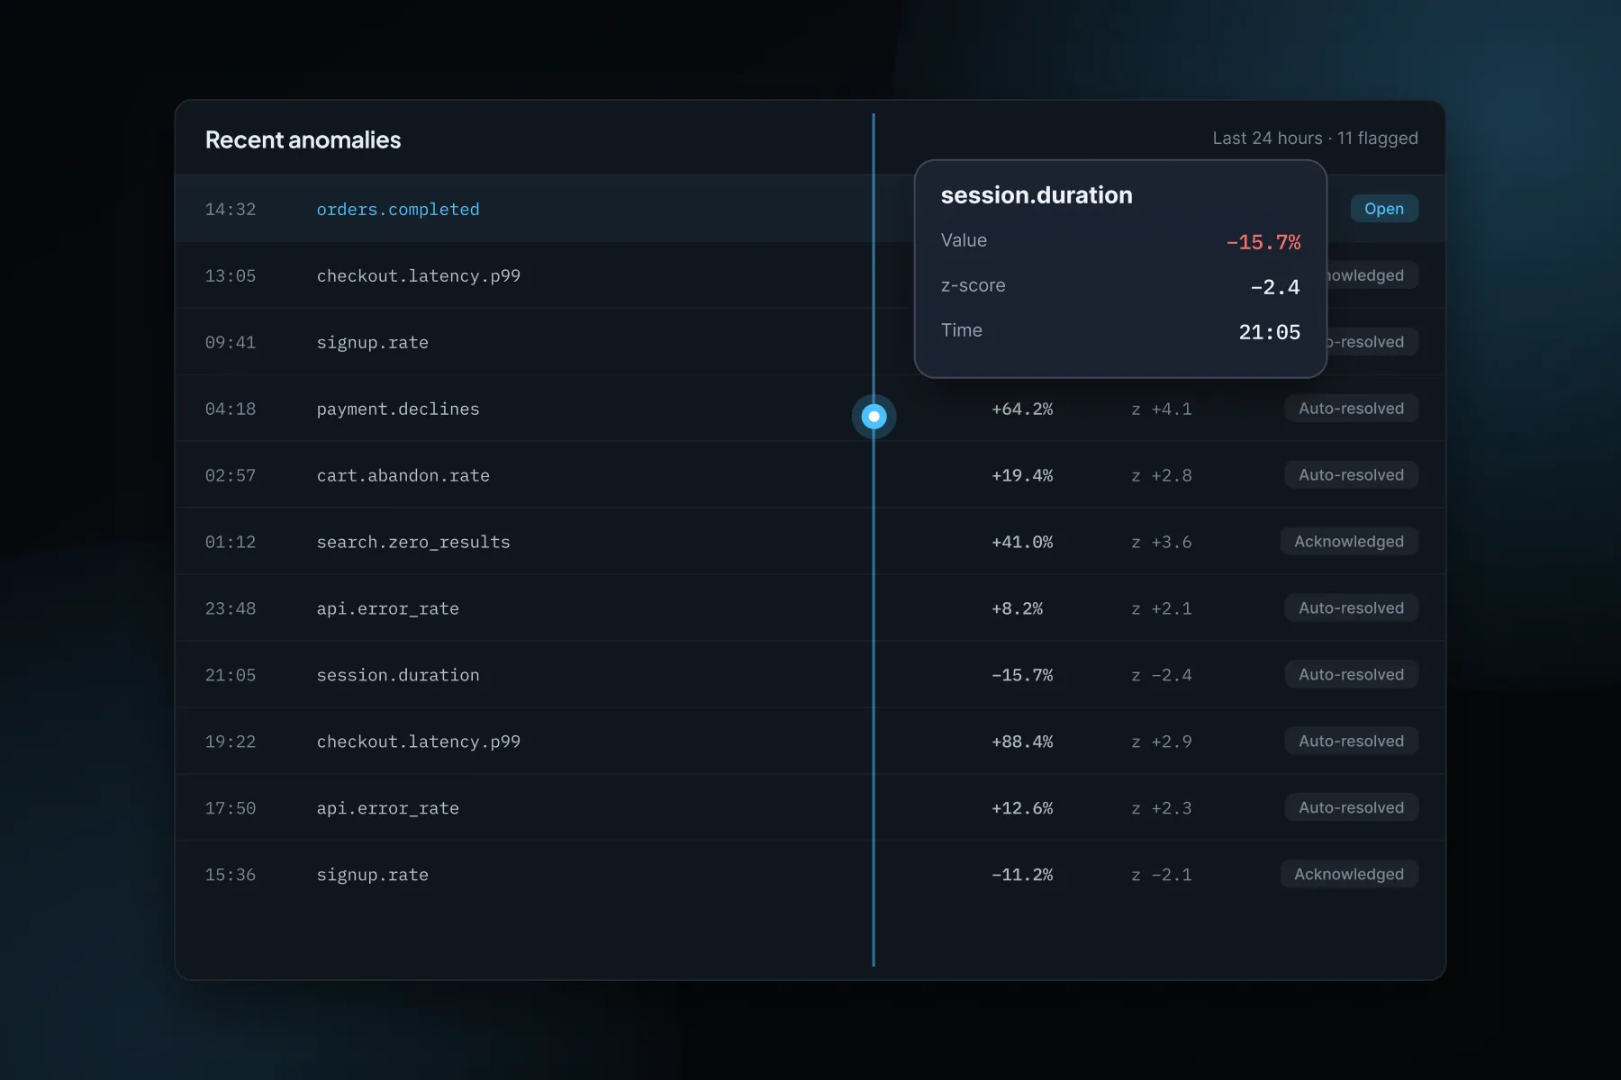Image resolution: width=1621 pixels, height=1080 pixels.
Task: Click the z +4.1 score
Action: pyautogui.click(x=1162, y=409)
